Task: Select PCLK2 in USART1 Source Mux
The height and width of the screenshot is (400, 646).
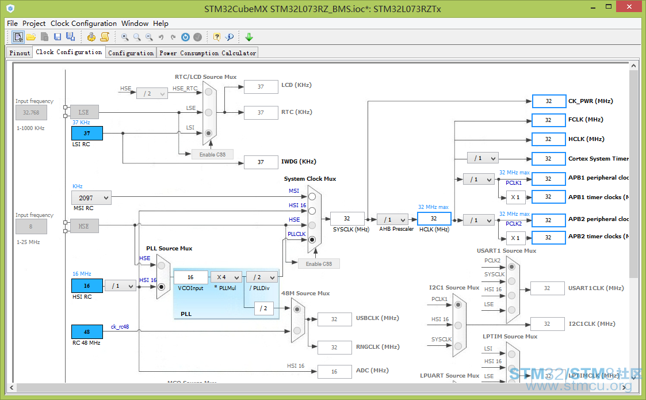Action: coord(512,267)
